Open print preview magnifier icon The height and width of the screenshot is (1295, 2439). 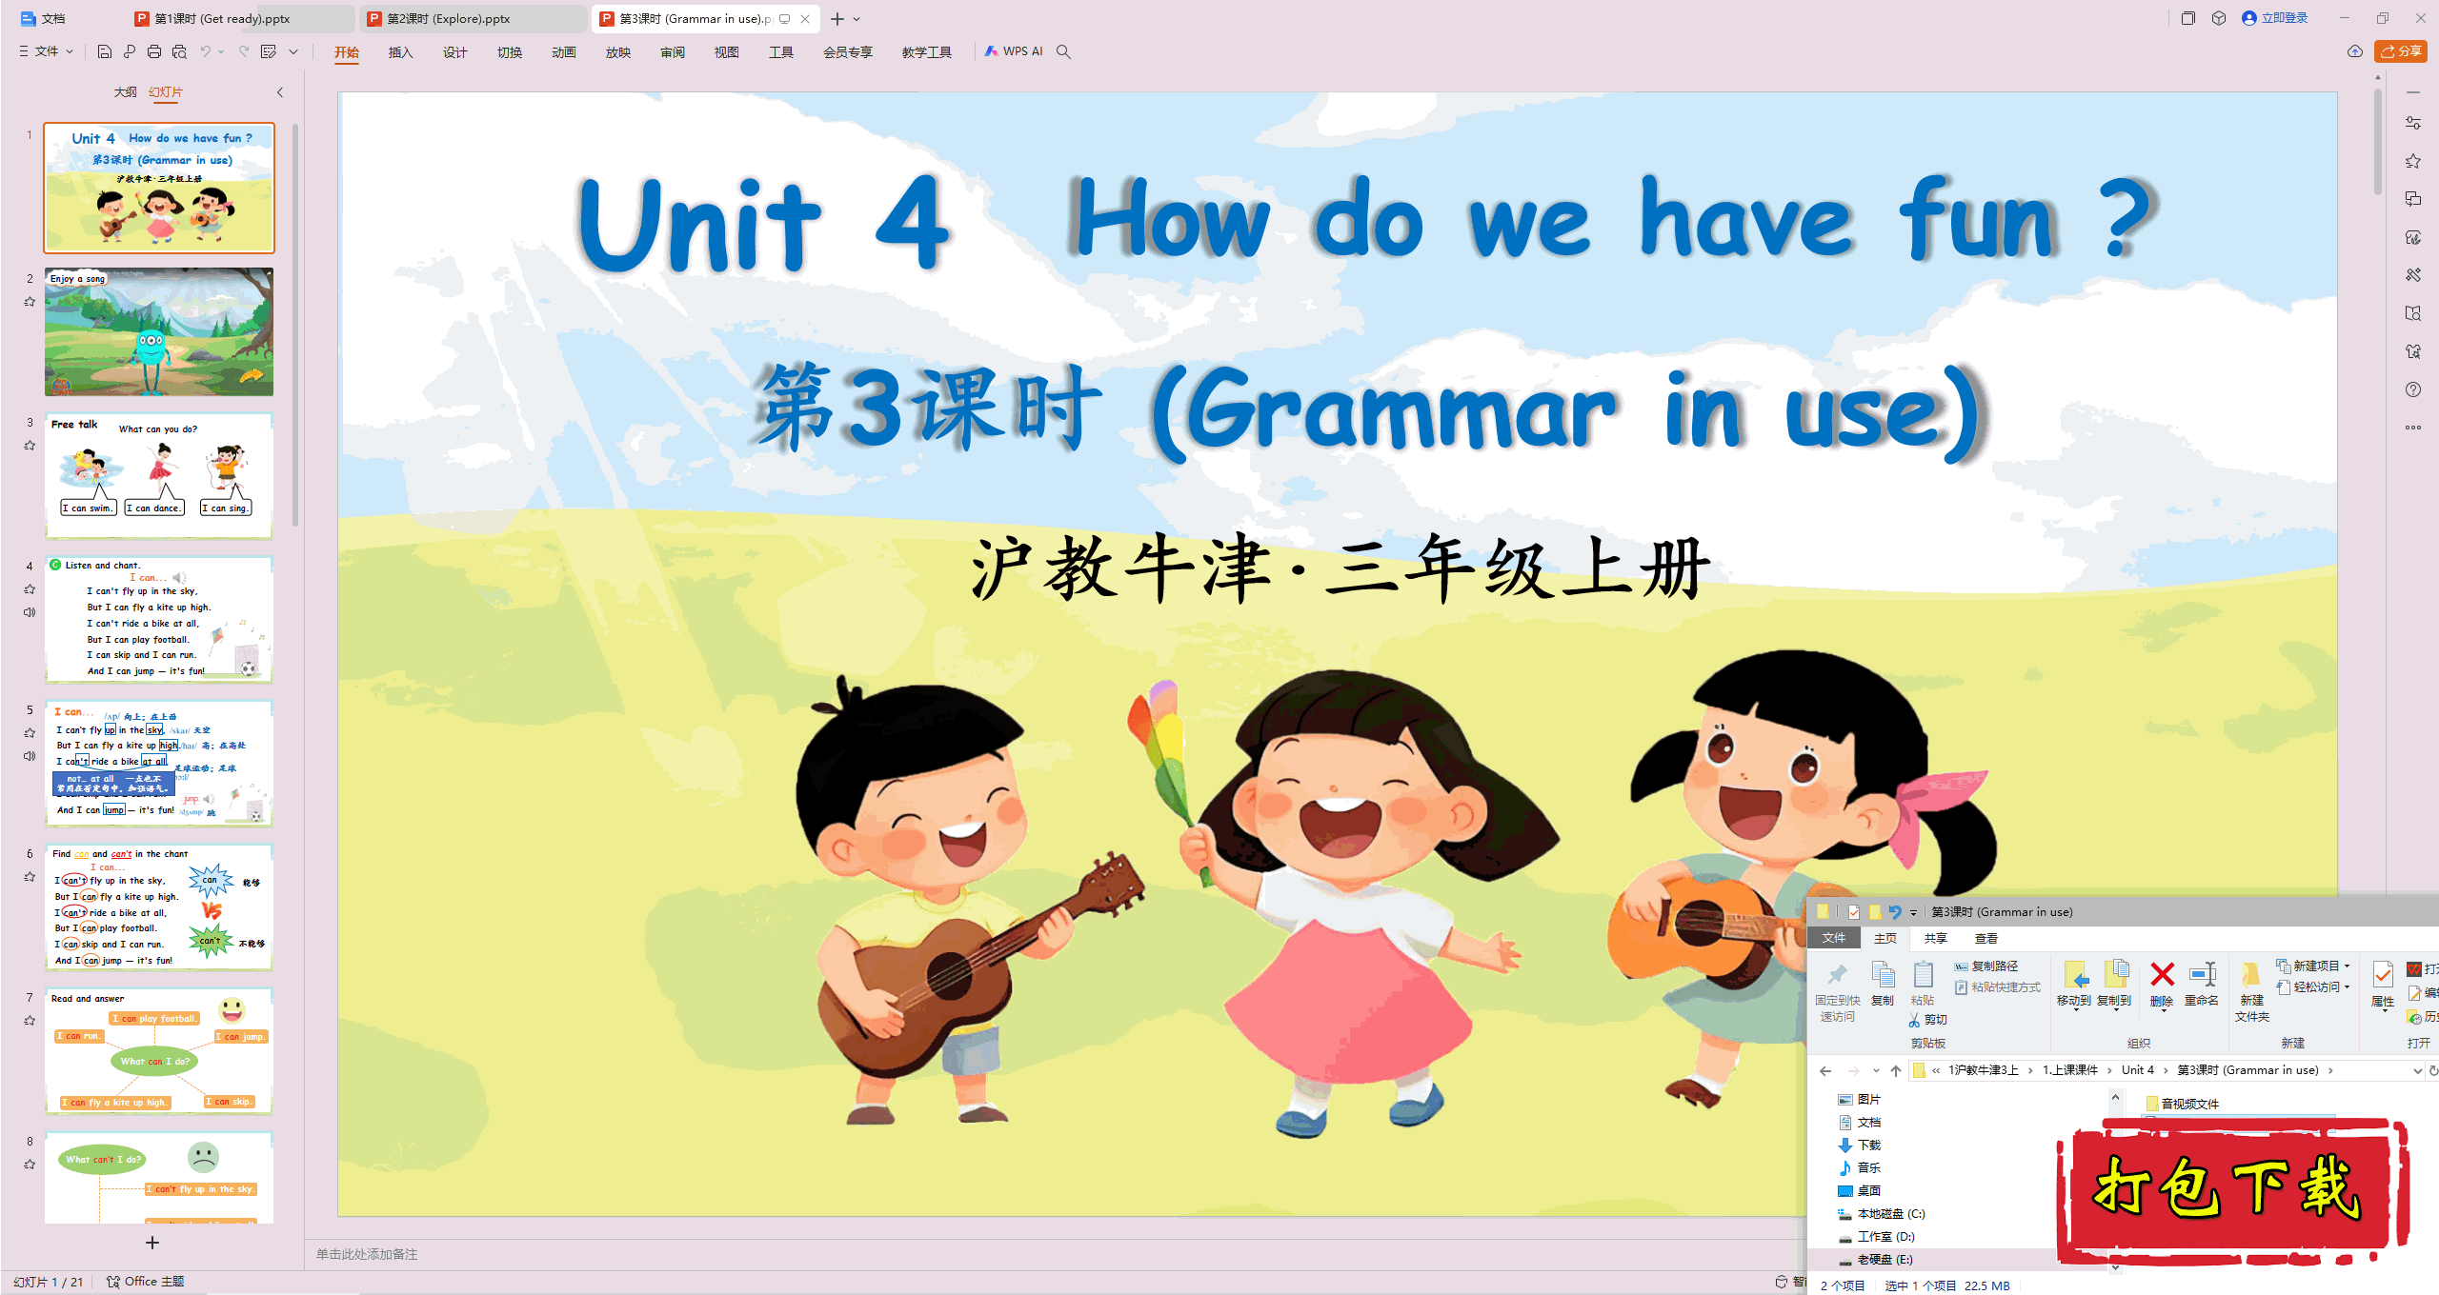point(179,51)
